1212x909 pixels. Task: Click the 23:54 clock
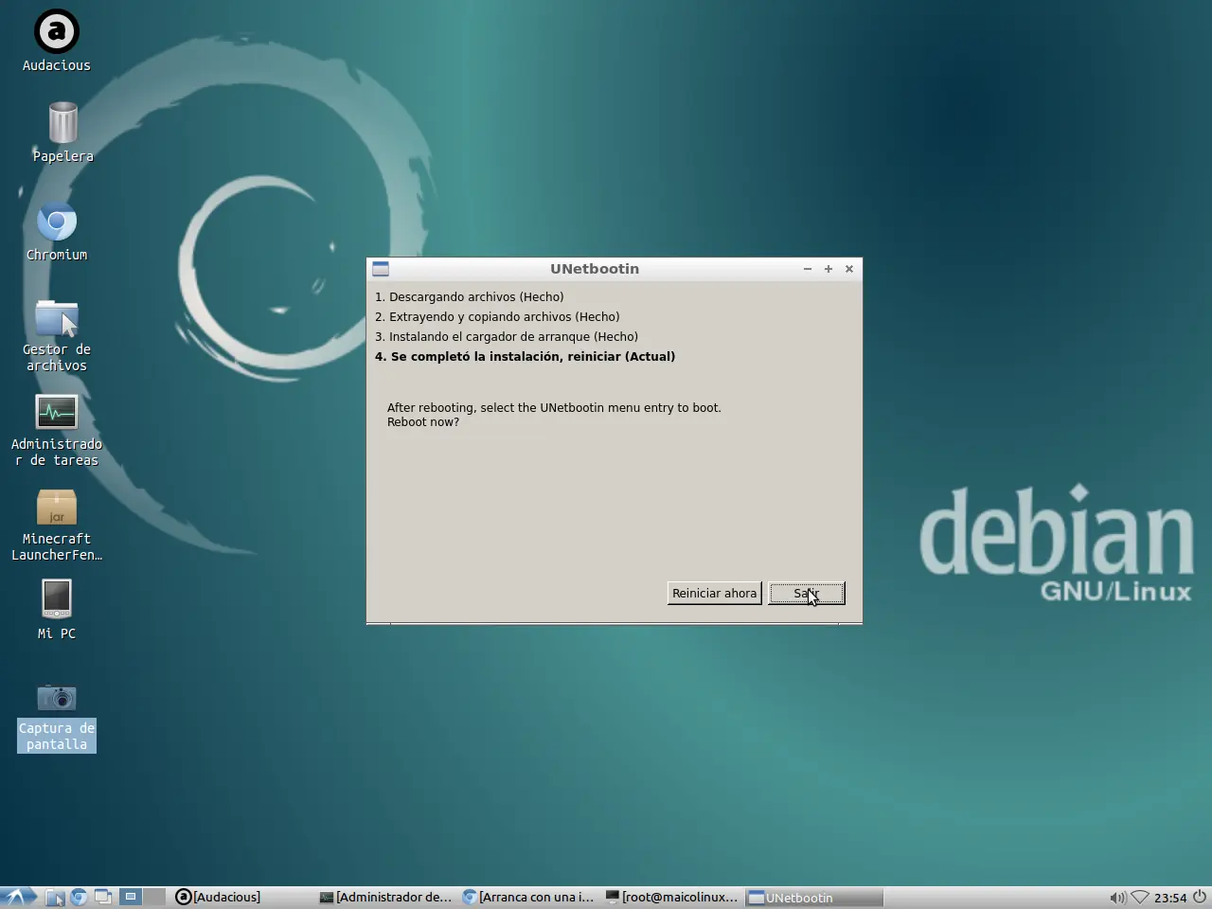pyautogui.click(x=1170, y=898)
